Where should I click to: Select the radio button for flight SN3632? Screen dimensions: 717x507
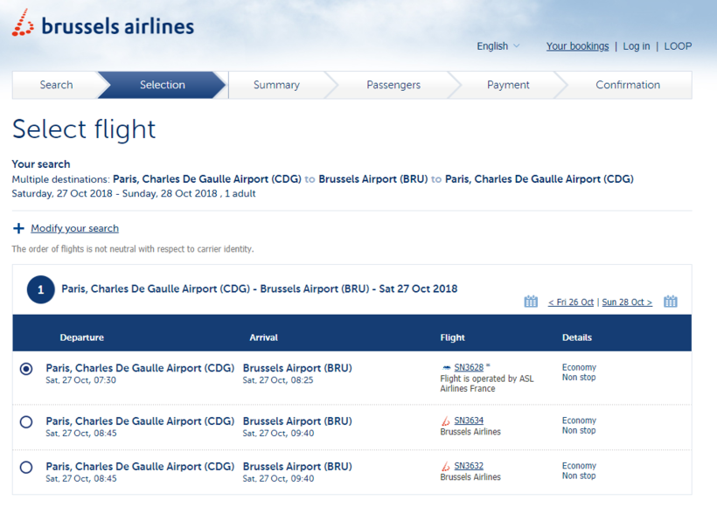26,468
